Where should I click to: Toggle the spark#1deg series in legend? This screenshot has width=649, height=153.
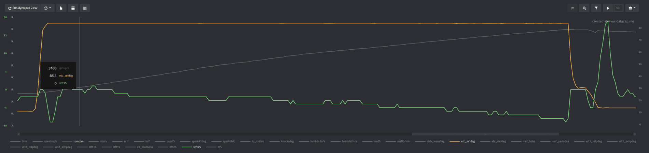[193, 141]
